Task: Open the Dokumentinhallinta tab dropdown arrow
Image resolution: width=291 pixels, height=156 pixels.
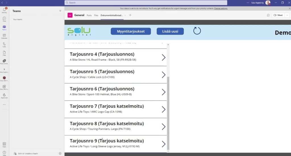Action: pos(125,15)
